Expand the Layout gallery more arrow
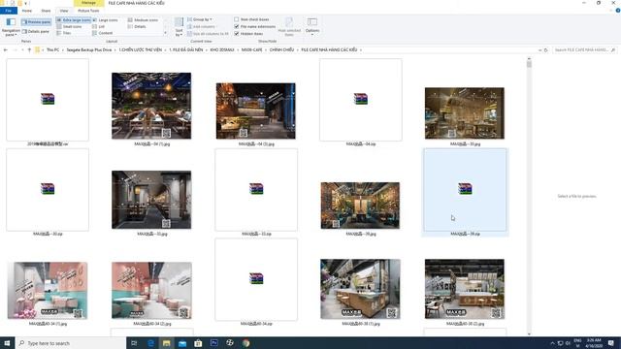The image size is (621, 349). click(x=166, y=33)
